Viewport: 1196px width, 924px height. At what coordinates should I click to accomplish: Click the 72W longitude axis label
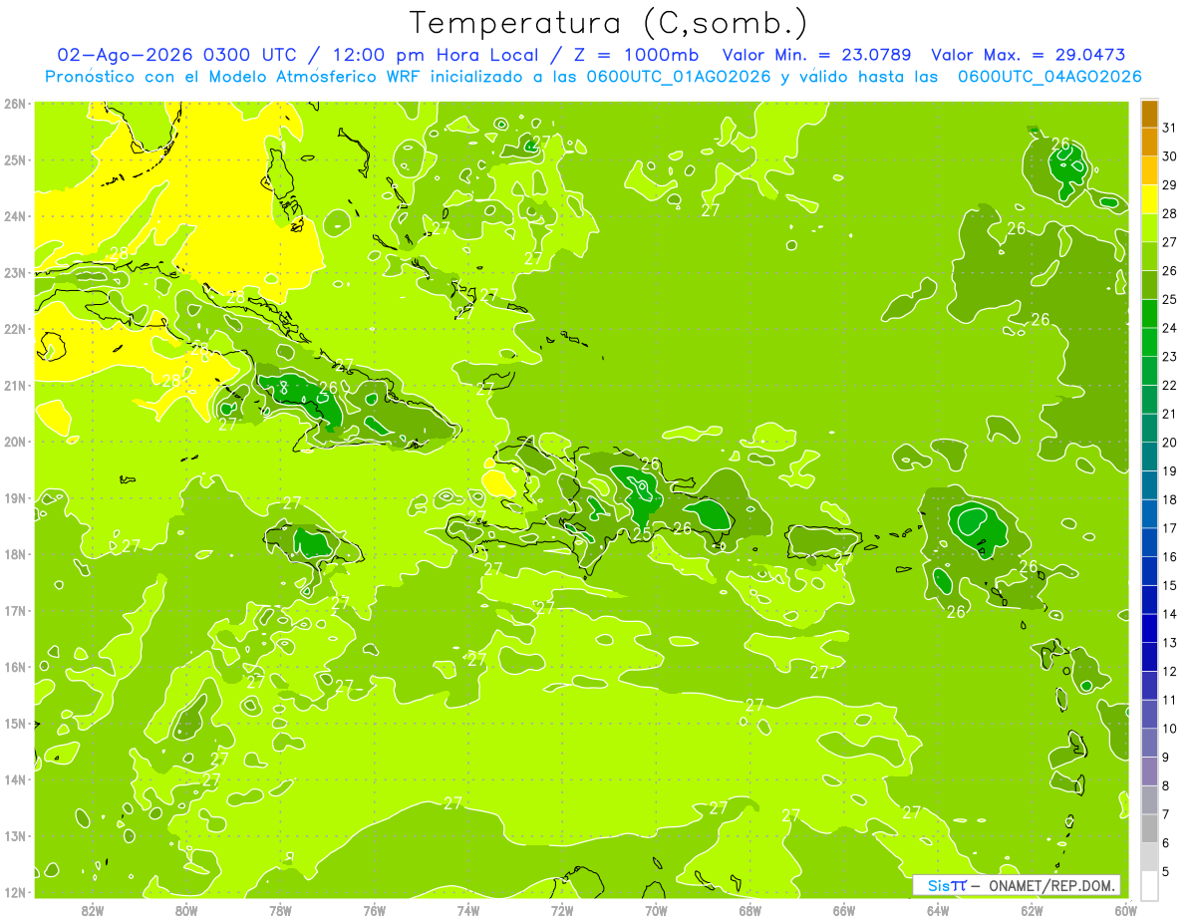tap(562, 911)
